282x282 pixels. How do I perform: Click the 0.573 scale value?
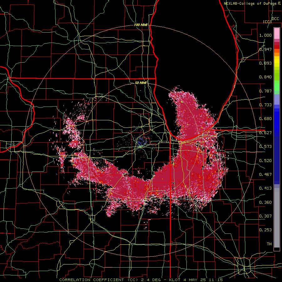point(265,147)
